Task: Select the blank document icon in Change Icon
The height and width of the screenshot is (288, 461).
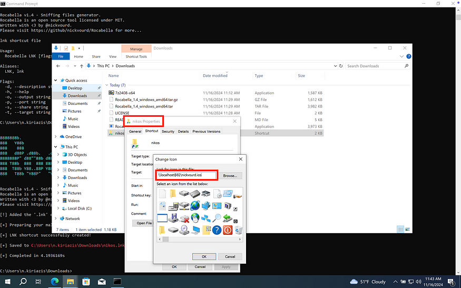Action: [x=162, y=194]
